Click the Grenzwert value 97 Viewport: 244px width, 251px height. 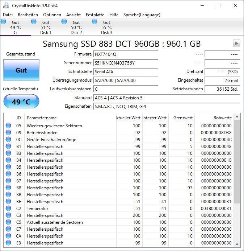pos(190,188)
